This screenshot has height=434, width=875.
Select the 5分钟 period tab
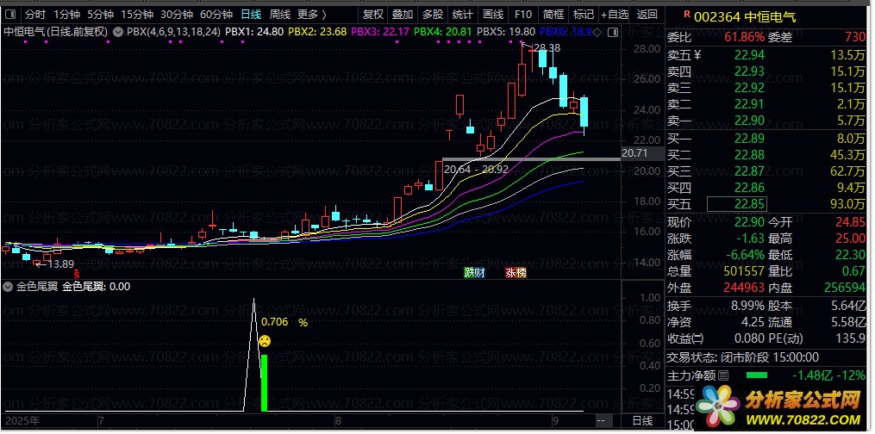(100, 14)
